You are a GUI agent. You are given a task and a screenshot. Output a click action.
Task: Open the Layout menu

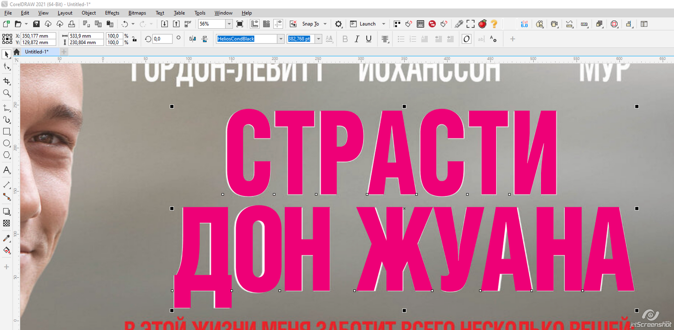[x=65, y=13]
